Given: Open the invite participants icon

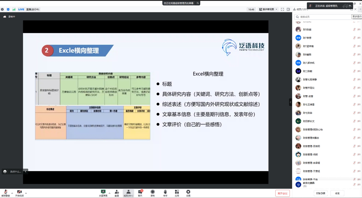Looking at the screenshot, I should (117, 193).
